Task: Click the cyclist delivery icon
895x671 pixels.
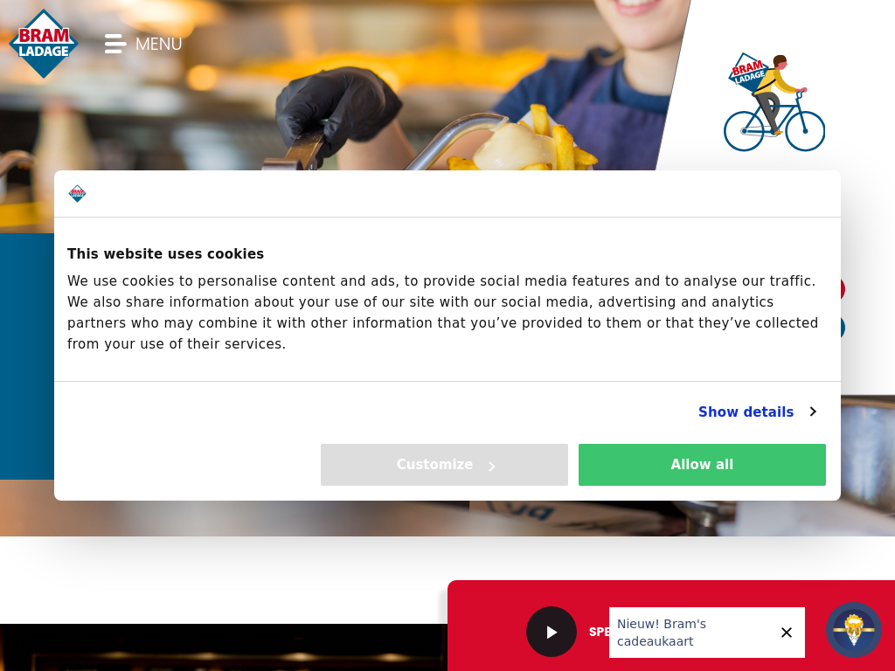Action: [774, 102]
